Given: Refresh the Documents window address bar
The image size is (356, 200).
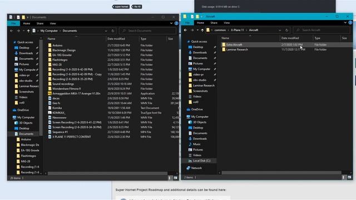Looking at the screenshot, I should pos(113,31).
